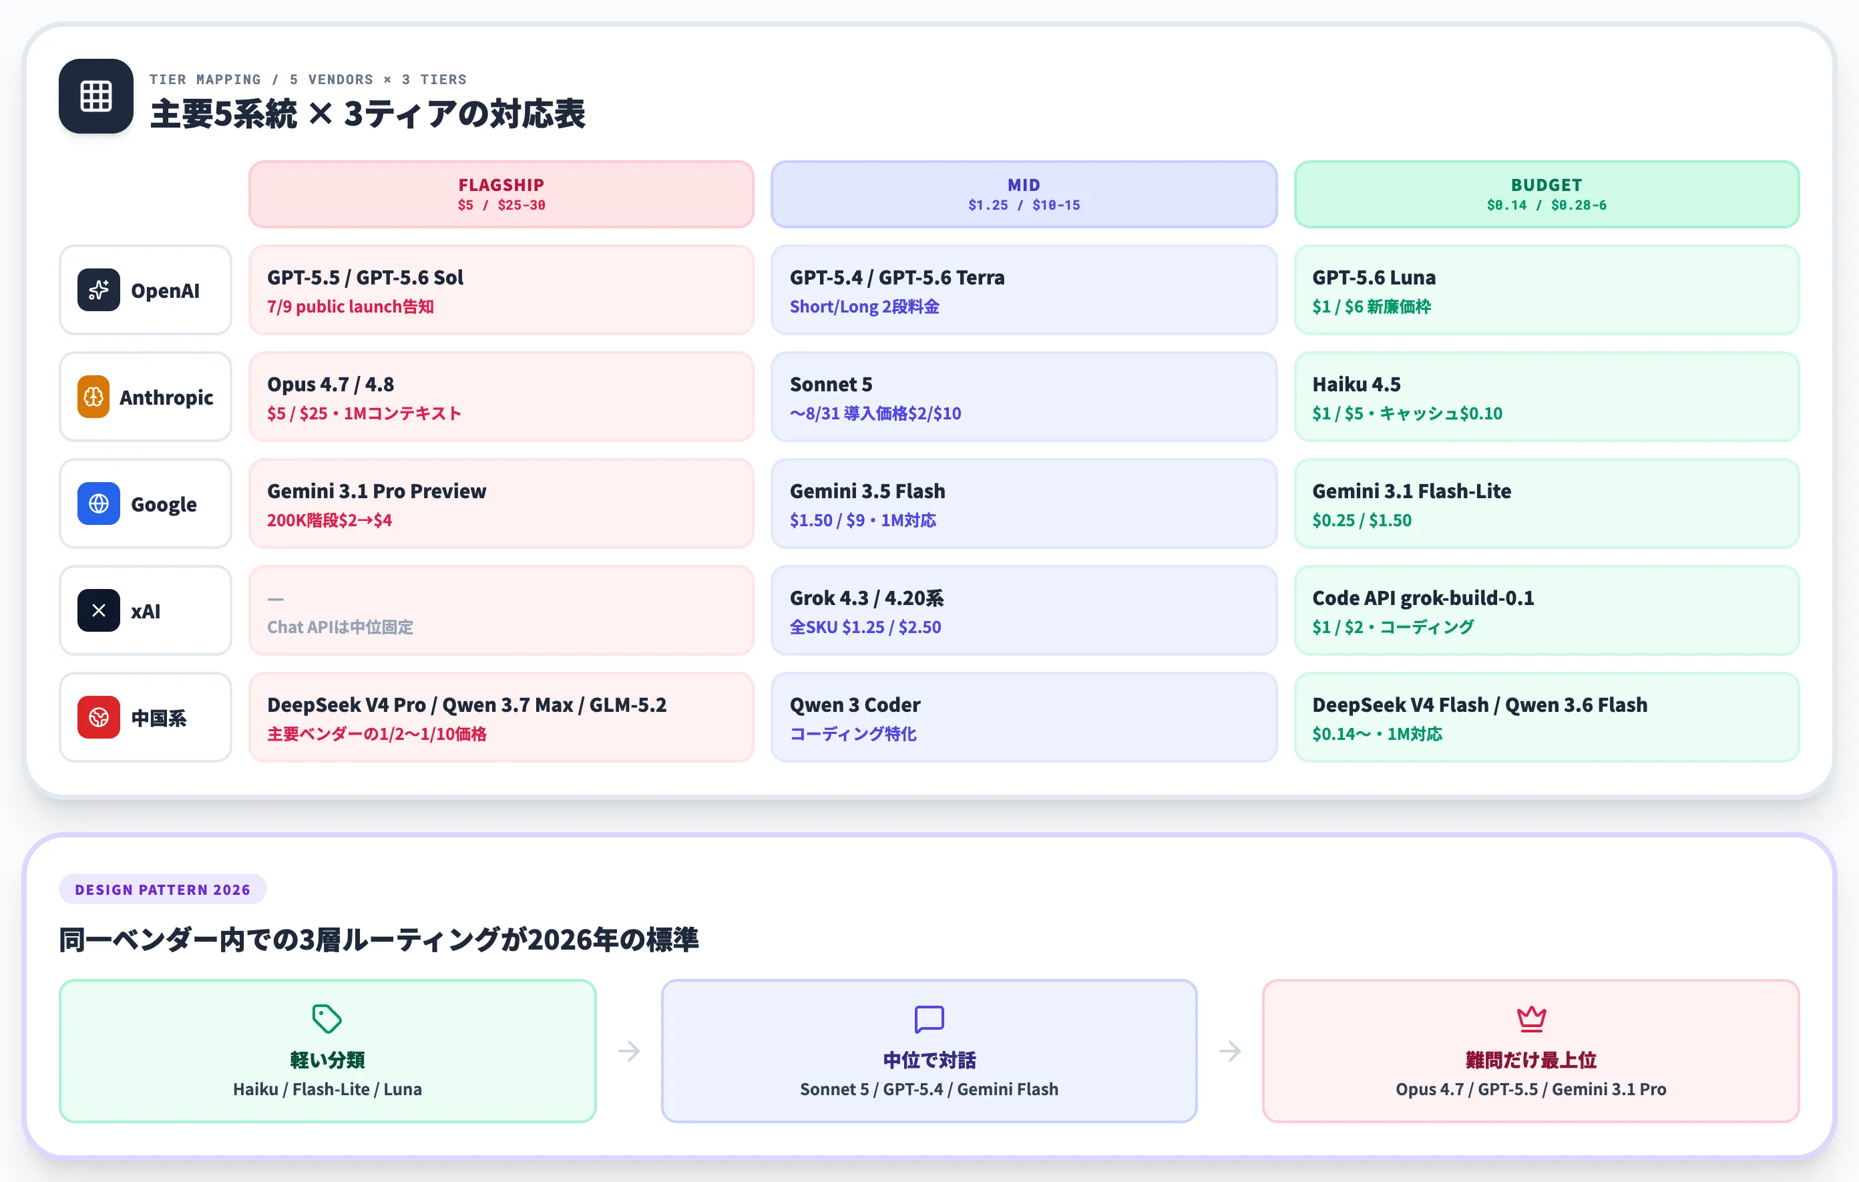1859x1182 pixels.
Task: Click the 主要ベンダーの1/2〜1/10価格 note
Action: coord(377,733)
